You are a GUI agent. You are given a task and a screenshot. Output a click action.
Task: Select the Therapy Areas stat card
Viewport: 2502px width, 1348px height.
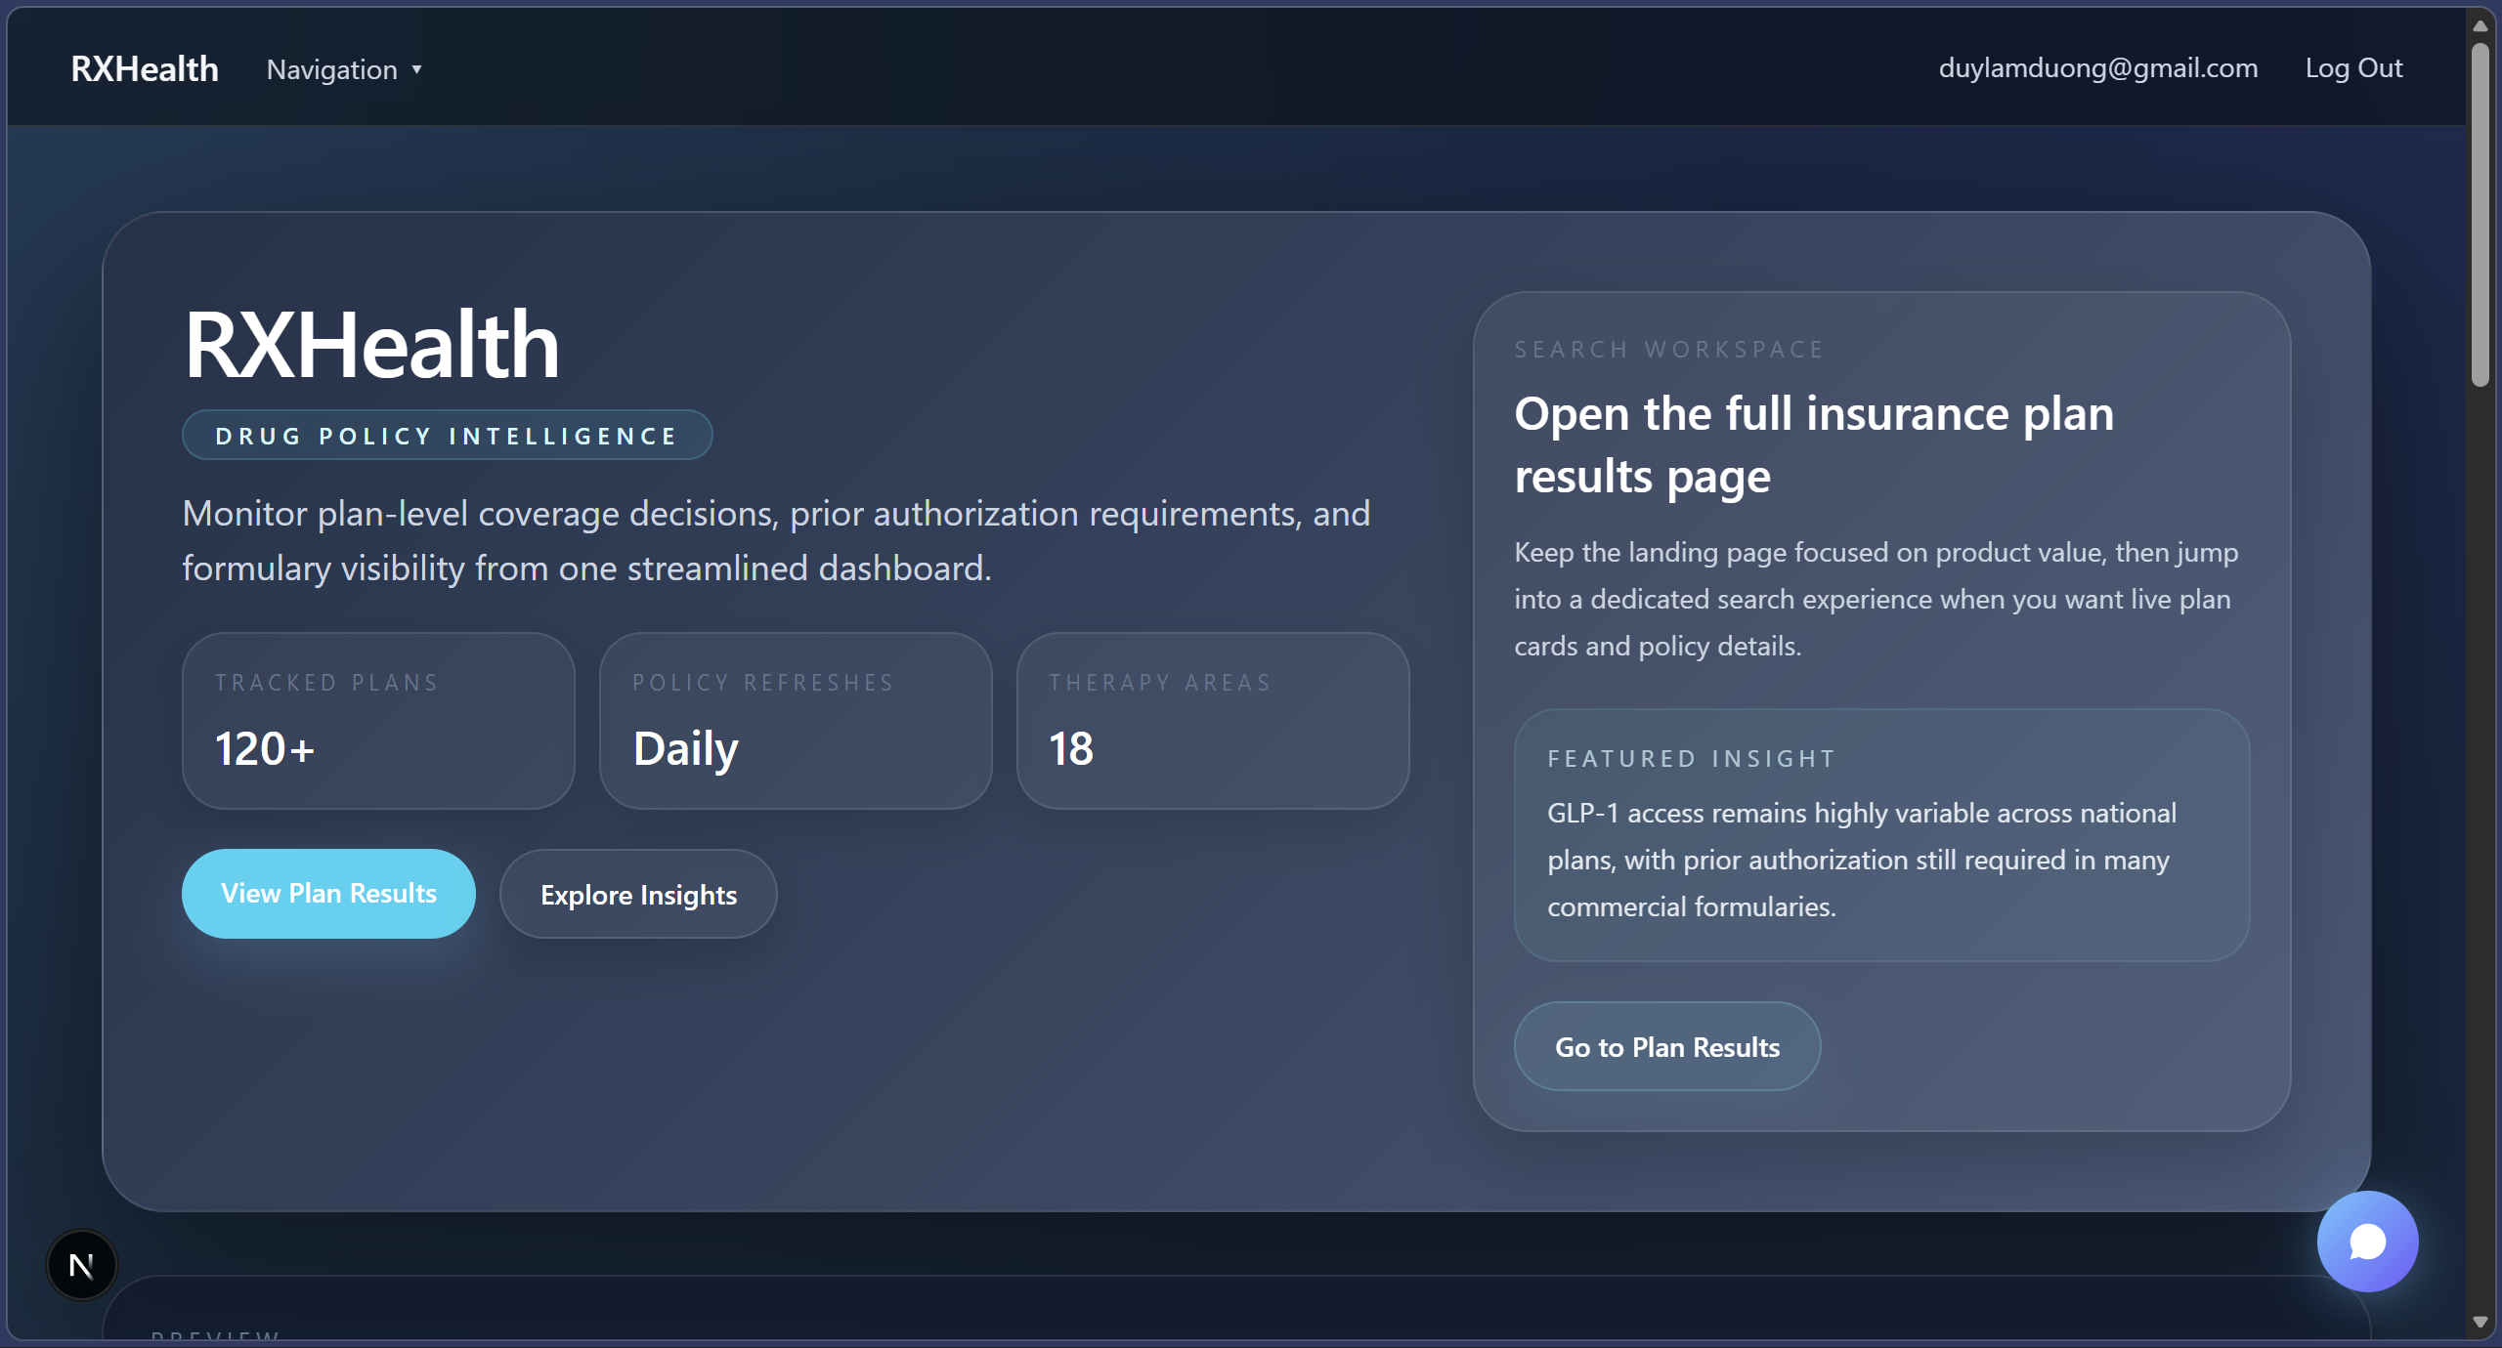[1212, 721]
